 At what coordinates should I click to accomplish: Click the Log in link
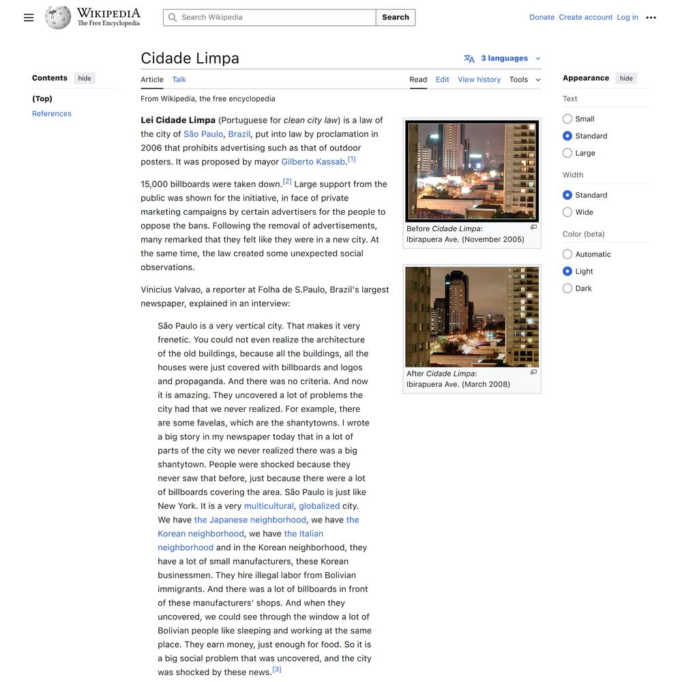pos(627,18)
